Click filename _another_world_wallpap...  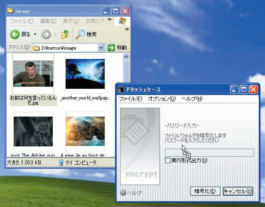coord(85,98)
